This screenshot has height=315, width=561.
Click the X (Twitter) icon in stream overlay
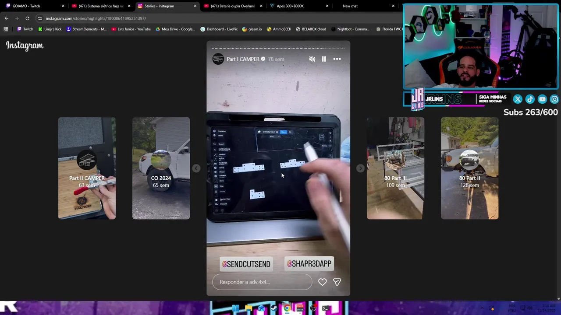point(518,99)
